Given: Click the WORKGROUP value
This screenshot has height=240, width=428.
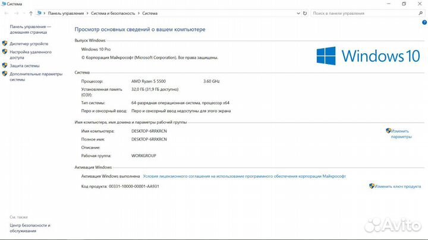Looking at the screenshot, I should click(144, 156).
